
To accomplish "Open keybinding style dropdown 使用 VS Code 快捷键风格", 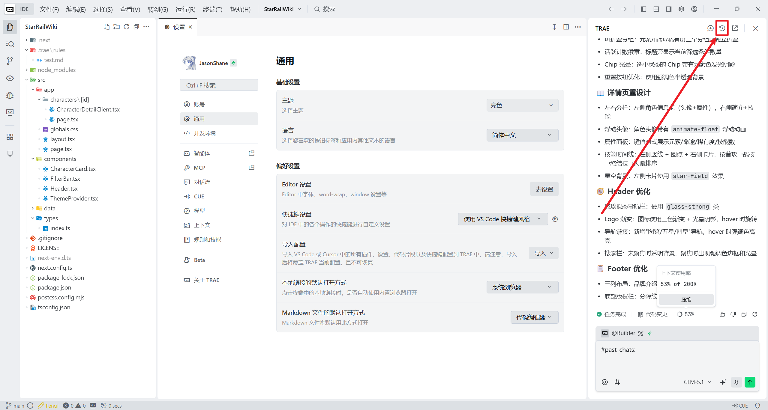I will 503,219.
